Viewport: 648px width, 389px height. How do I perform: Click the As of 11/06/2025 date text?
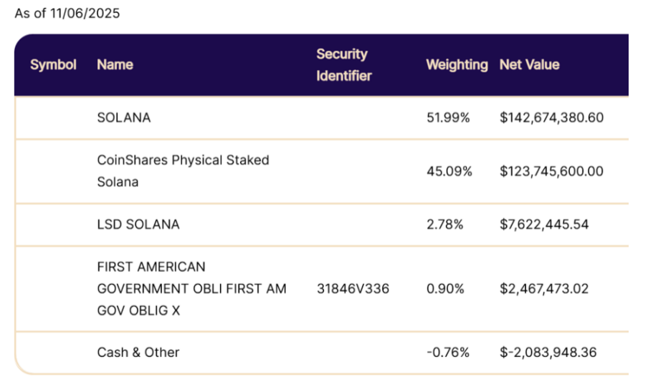67,14
